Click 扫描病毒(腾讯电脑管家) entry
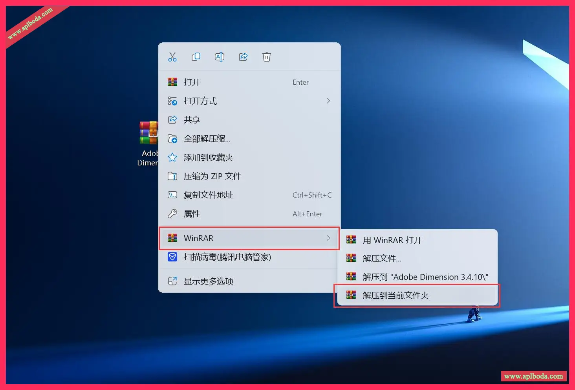The height and width of the screenshot is (390, 575). (227, 257)
